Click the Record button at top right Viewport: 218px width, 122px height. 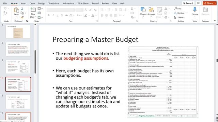coord(188,3)
